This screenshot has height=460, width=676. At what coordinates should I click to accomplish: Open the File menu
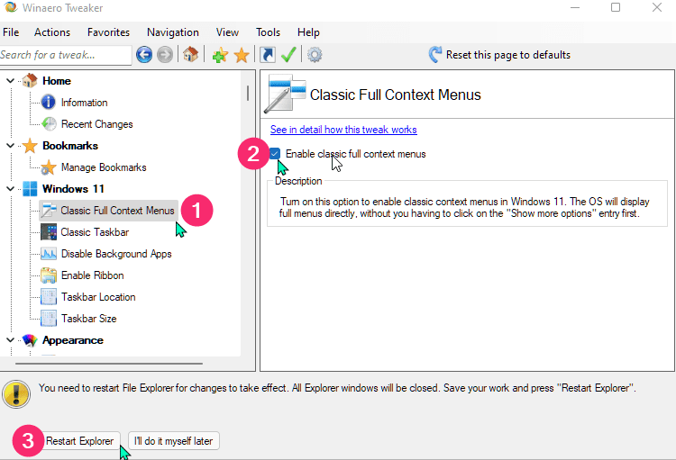[11, 32]
